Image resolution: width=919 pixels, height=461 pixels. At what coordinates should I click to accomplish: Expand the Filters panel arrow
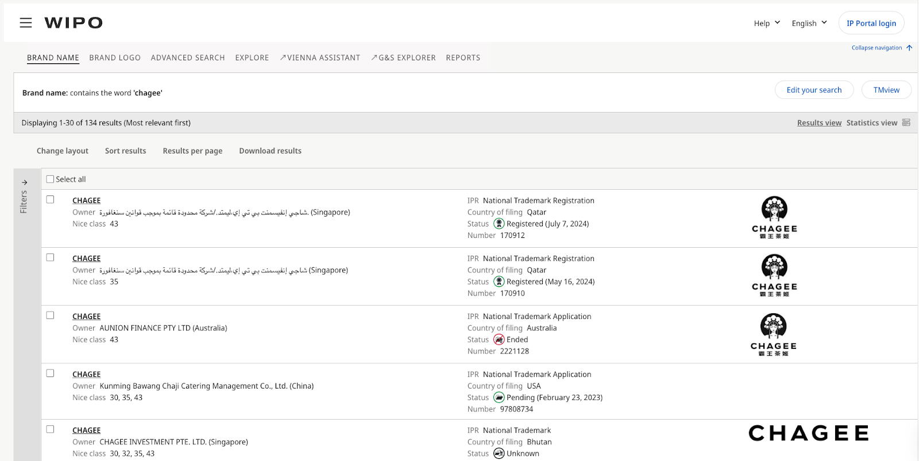[x=25, y=182]
